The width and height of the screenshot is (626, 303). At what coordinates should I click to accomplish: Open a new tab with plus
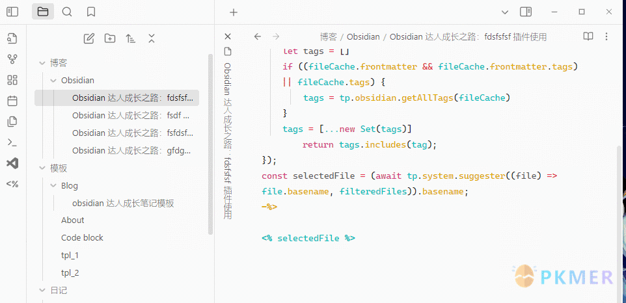click(234, 12)
